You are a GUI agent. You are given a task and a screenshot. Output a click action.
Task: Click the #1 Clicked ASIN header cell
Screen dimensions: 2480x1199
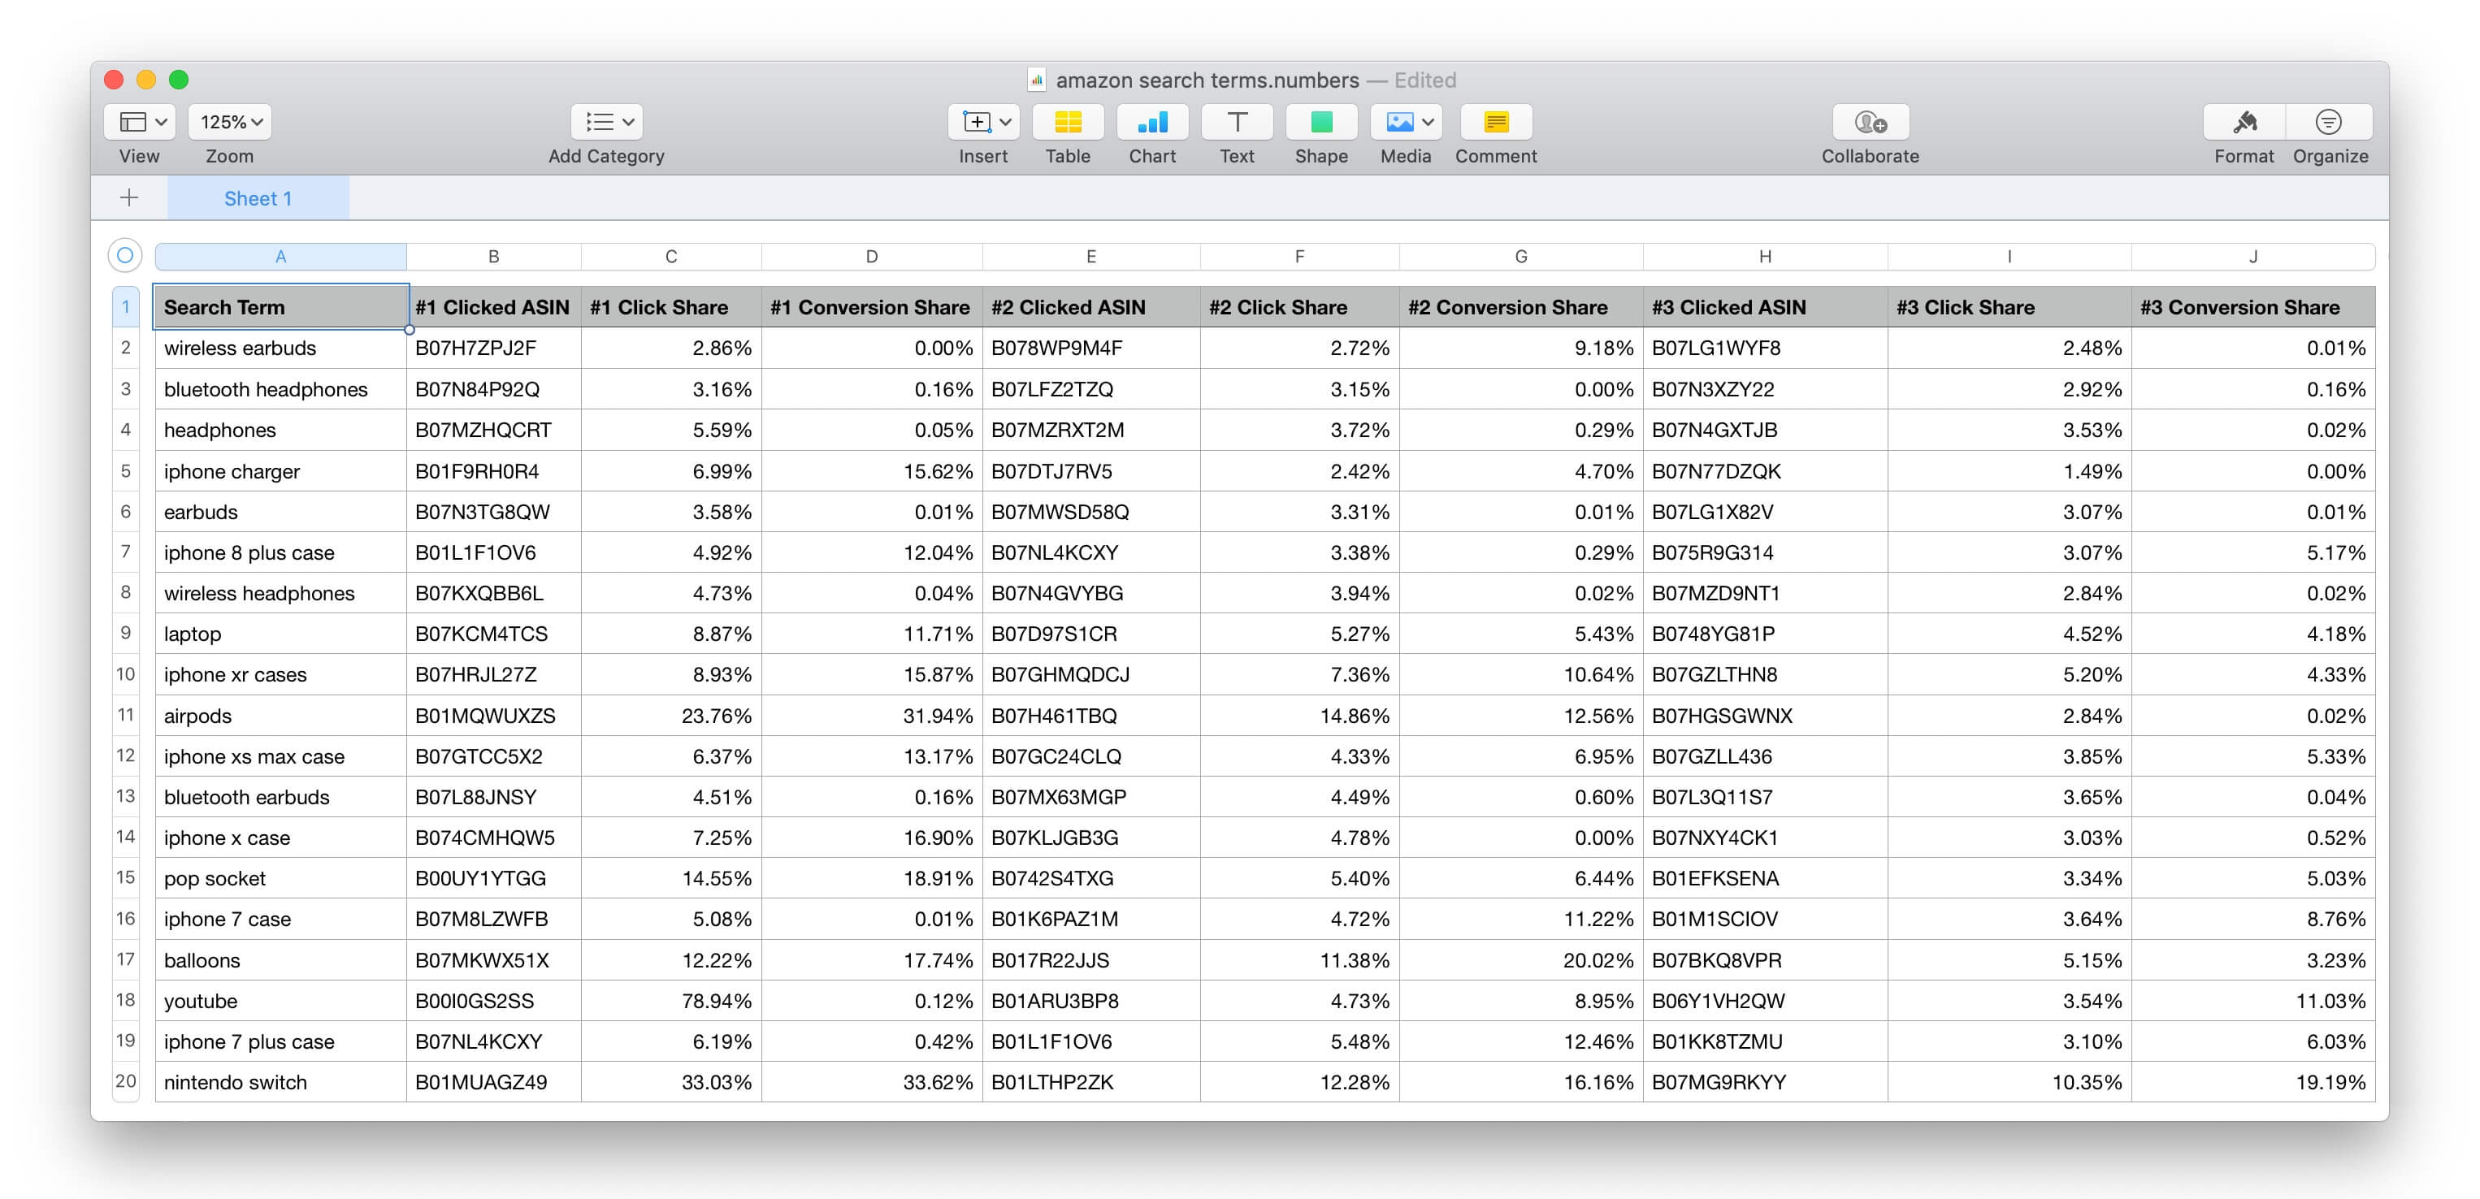click(494, 307)
